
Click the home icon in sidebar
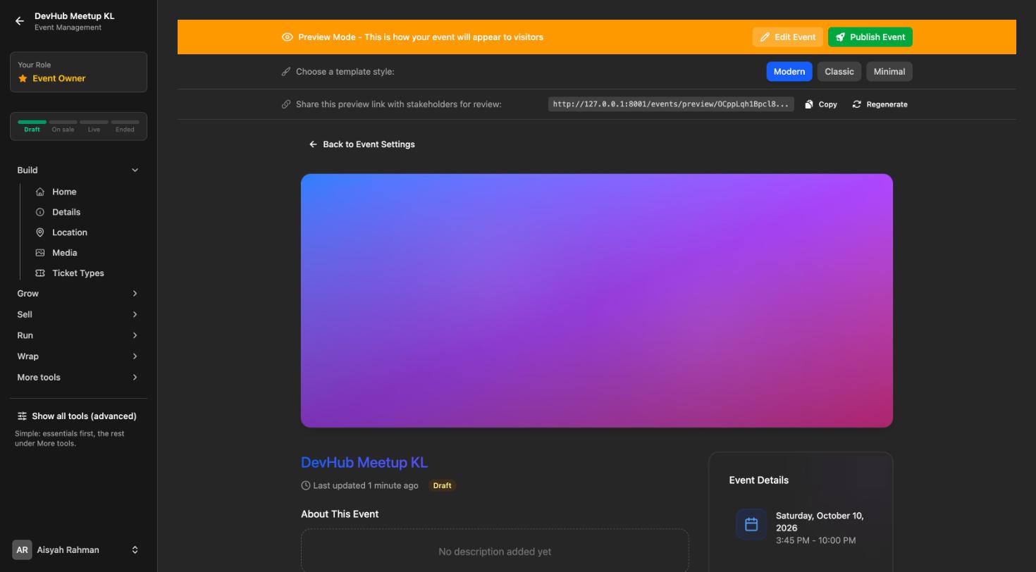pos(40,192)
